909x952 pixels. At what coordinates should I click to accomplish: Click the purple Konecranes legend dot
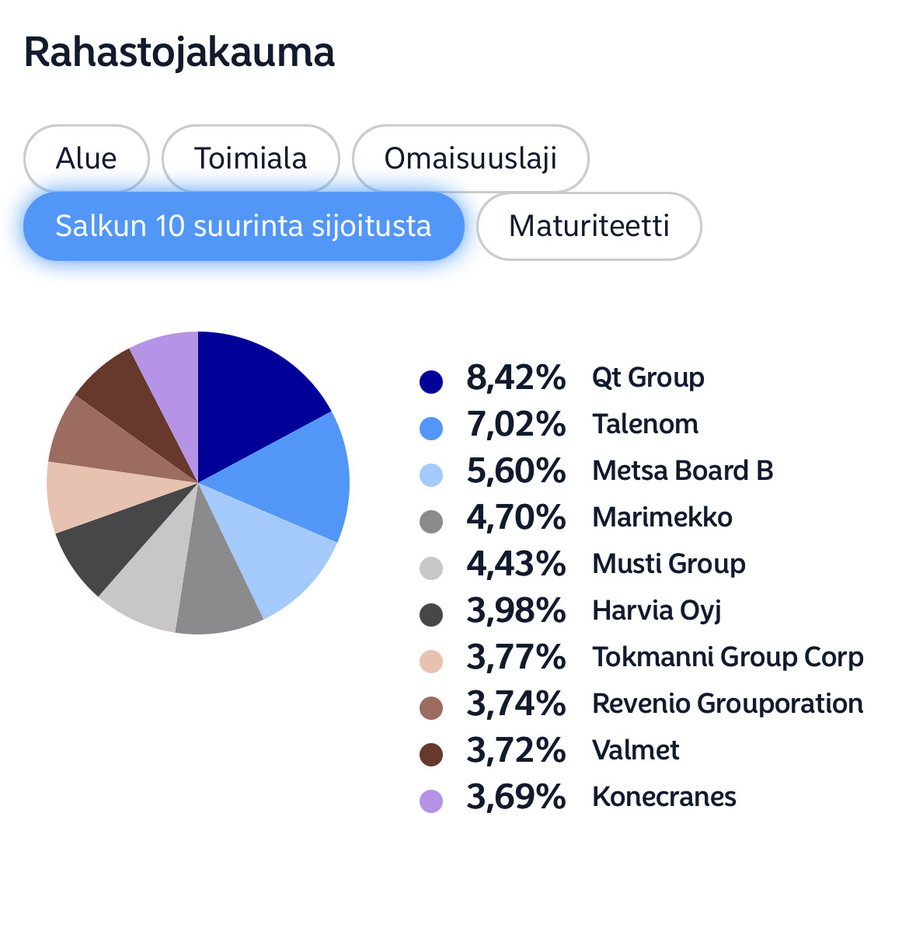431,801
